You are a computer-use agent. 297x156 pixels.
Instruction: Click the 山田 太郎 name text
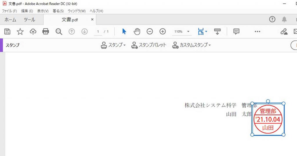(239, 114)
